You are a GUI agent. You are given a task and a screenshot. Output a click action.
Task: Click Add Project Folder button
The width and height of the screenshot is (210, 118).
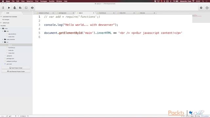[16, 68]
